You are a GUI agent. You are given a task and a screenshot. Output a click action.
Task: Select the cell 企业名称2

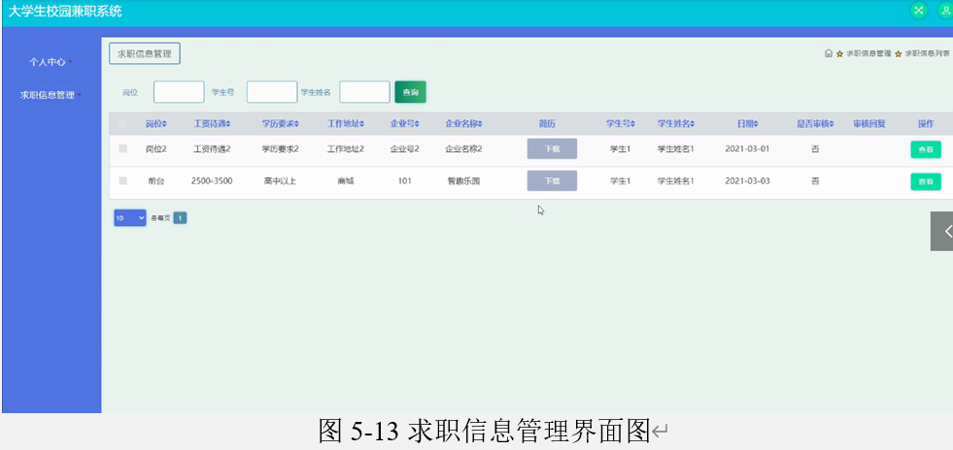463,148
